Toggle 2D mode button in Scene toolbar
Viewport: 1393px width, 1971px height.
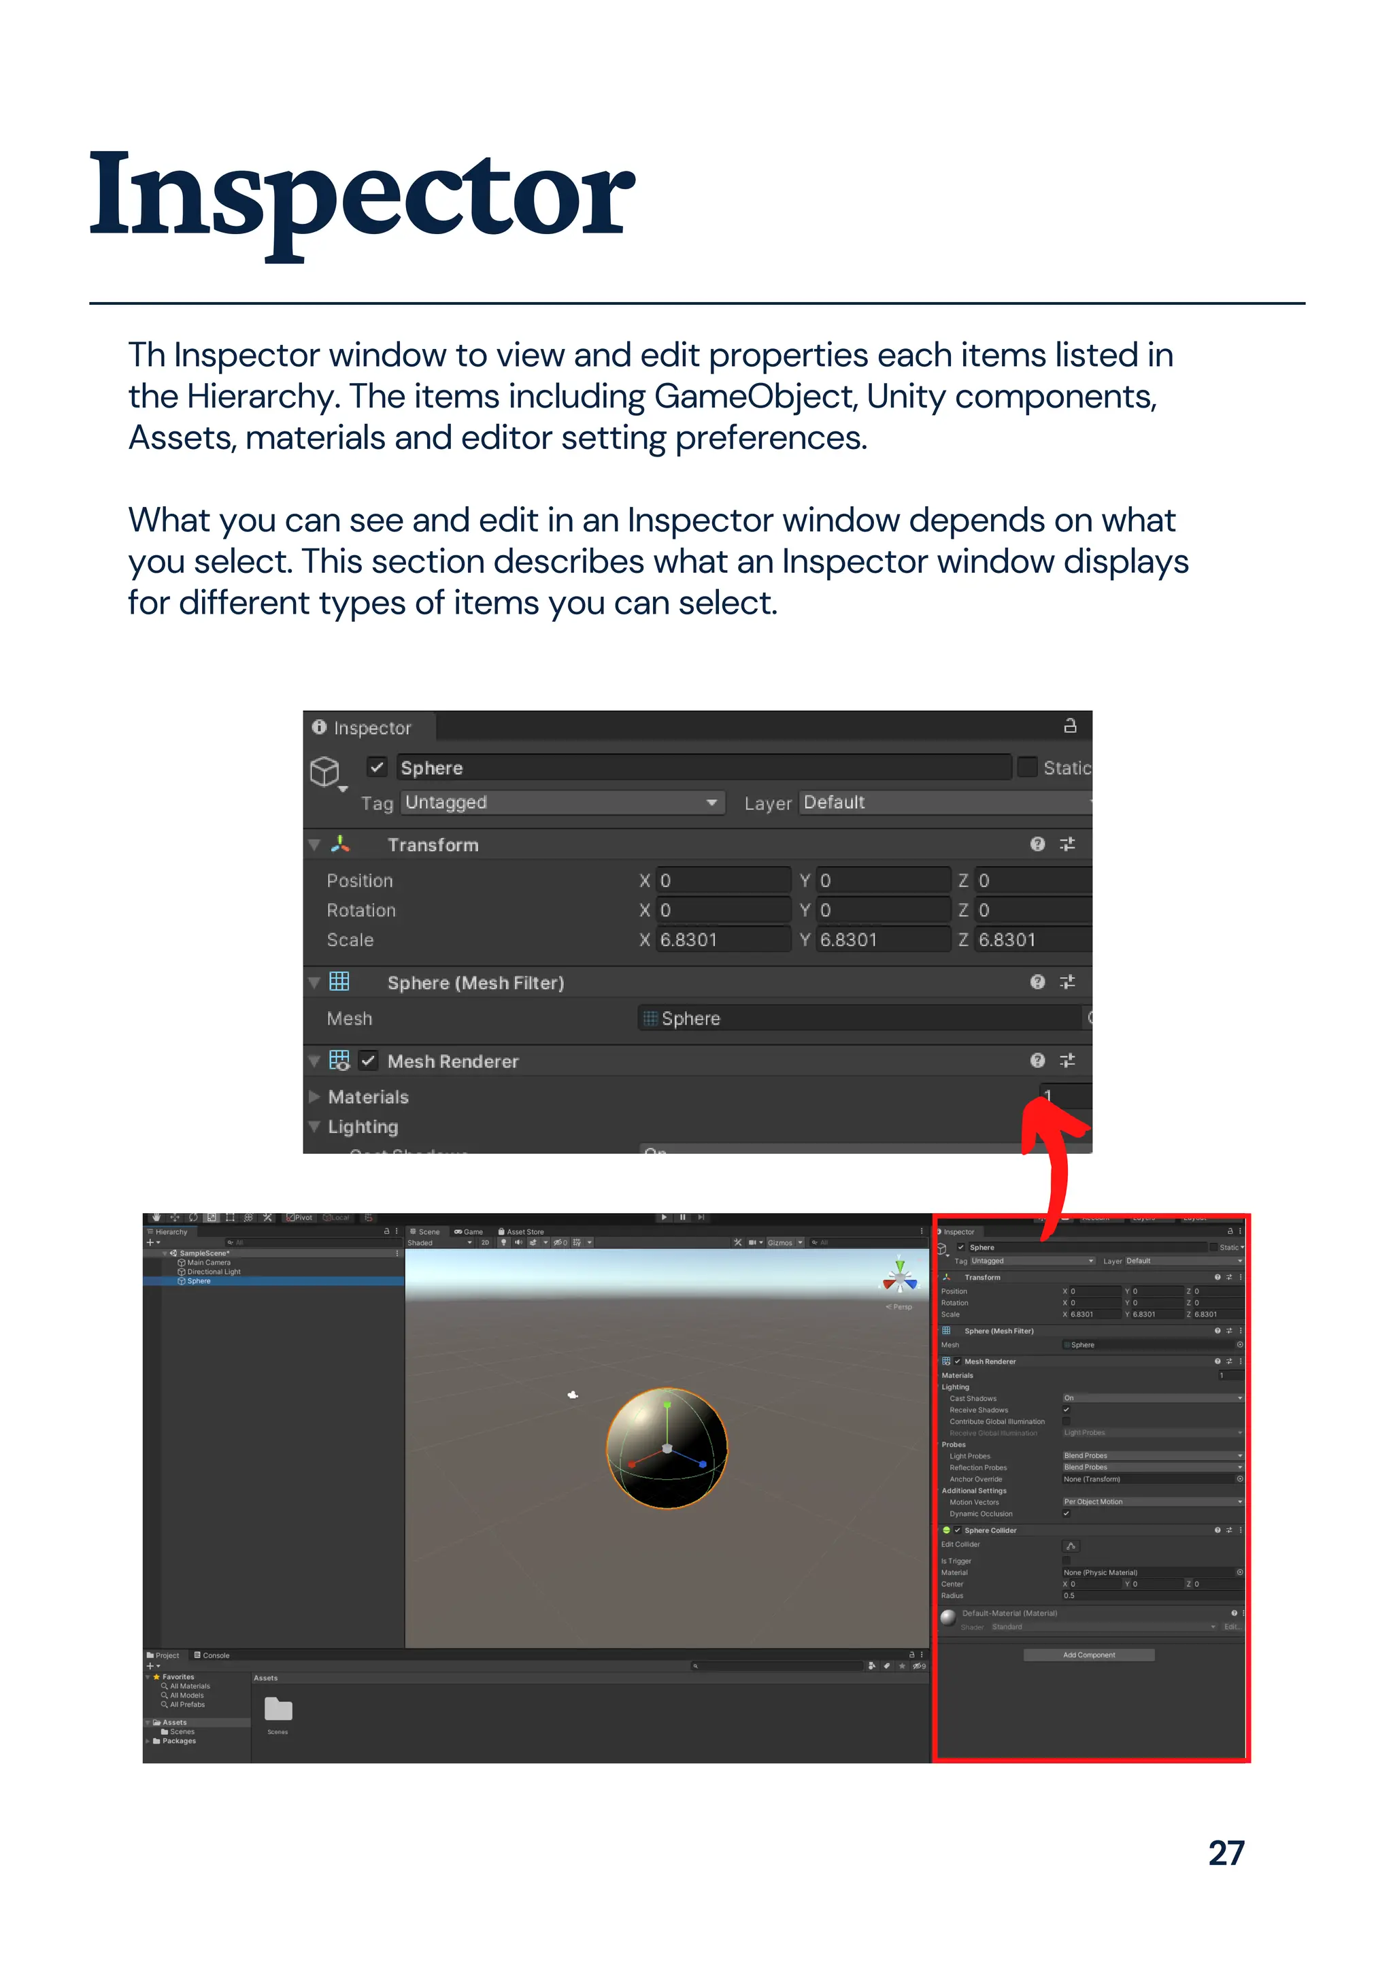pyautogui.click(x=485, y=1242)
